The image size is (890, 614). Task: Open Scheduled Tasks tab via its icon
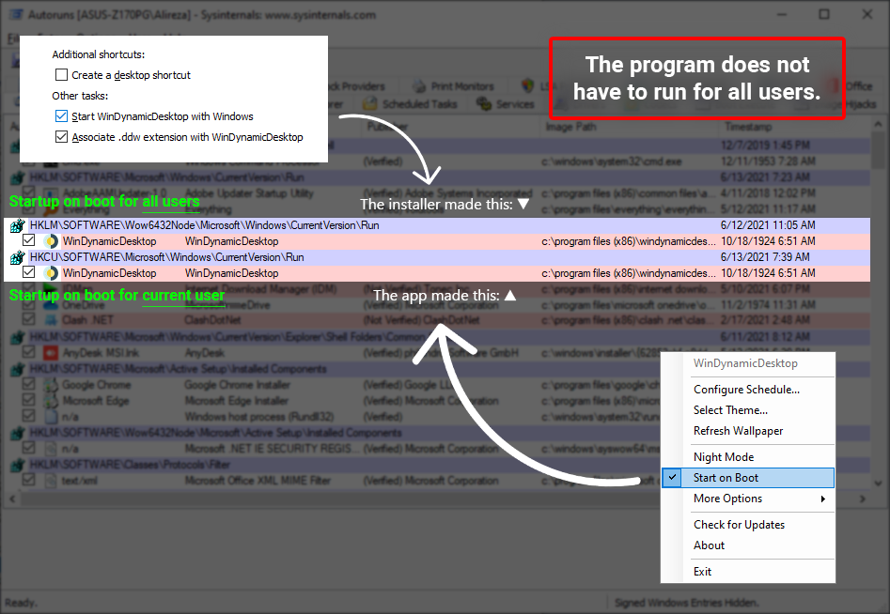tap(370, 104)
